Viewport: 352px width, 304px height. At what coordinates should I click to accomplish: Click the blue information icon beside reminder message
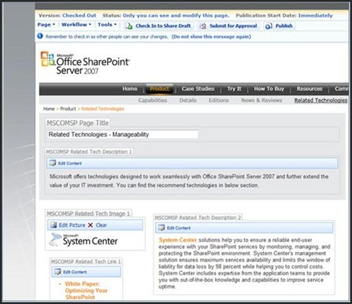[40, 36]
